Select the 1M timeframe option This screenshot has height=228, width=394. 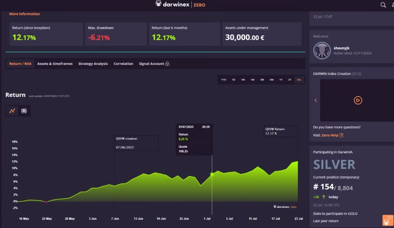tap(252, 80)
